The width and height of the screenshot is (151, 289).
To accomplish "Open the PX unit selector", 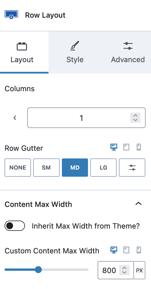I will (x=139, y=270).
